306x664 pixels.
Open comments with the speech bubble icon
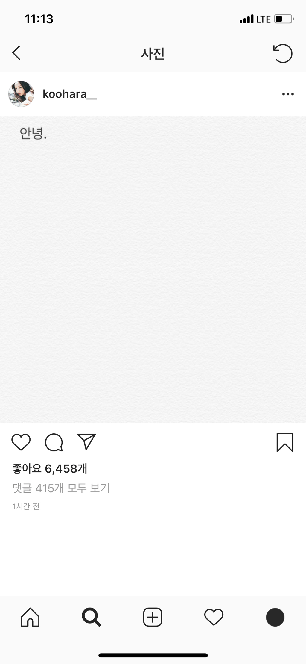pos(54,442)
